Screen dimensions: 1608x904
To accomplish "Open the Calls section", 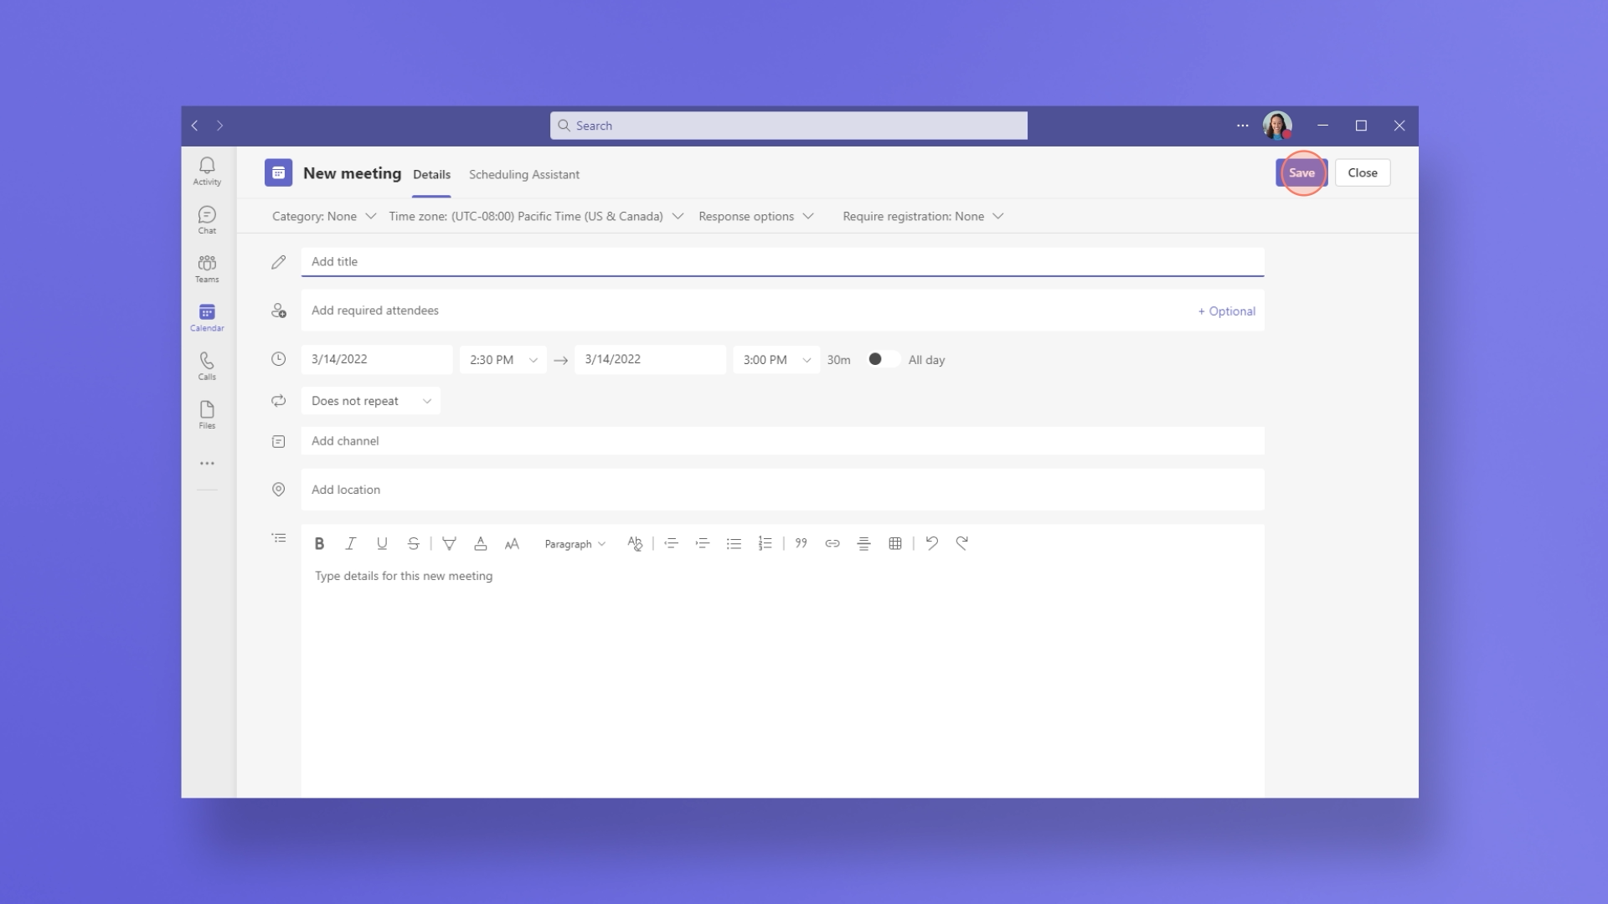I will 207,367.
